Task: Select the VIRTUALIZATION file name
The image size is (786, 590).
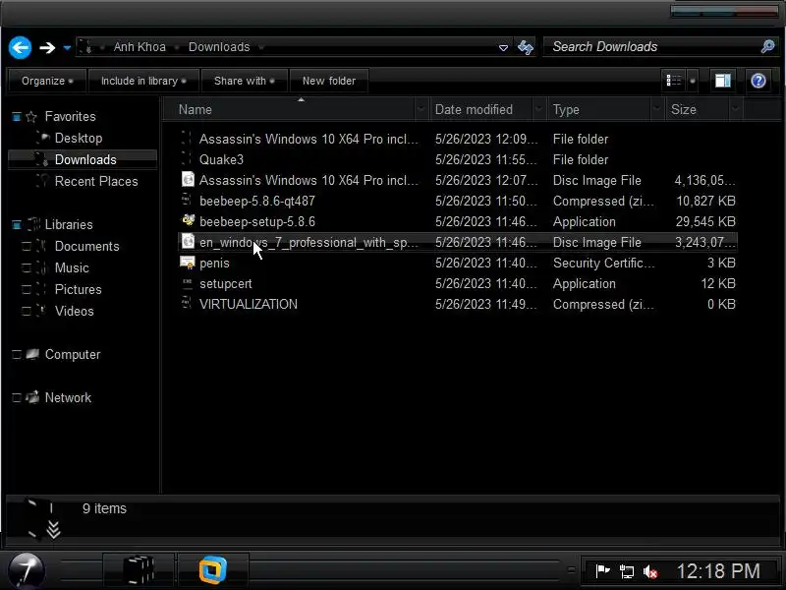Action: point(249,305)
